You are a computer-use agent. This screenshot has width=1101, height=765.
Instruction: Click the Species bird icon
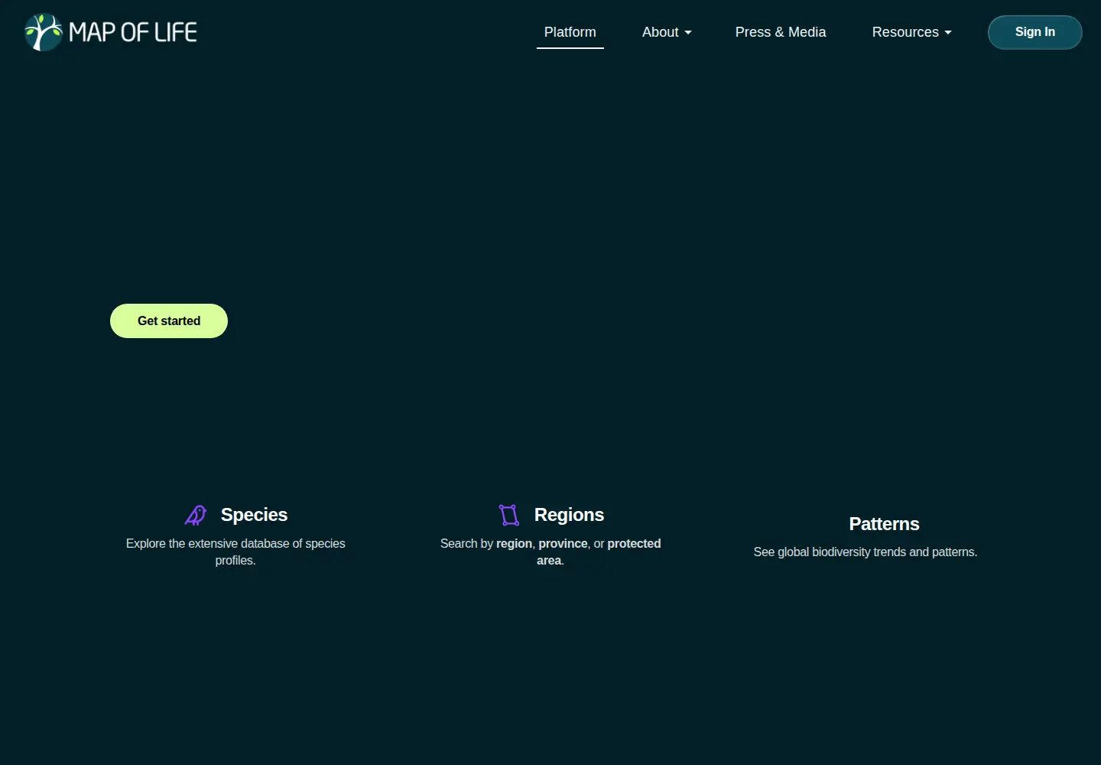pos(196,515)
